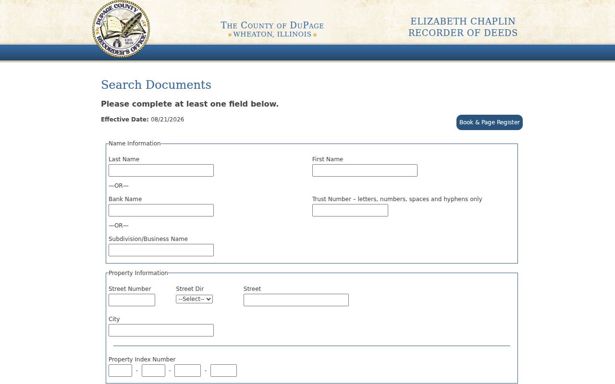The image size is (615, 384).
Task: Open the Street Dir dropdown
Action: pyautogui.click(x=194, y=299)
